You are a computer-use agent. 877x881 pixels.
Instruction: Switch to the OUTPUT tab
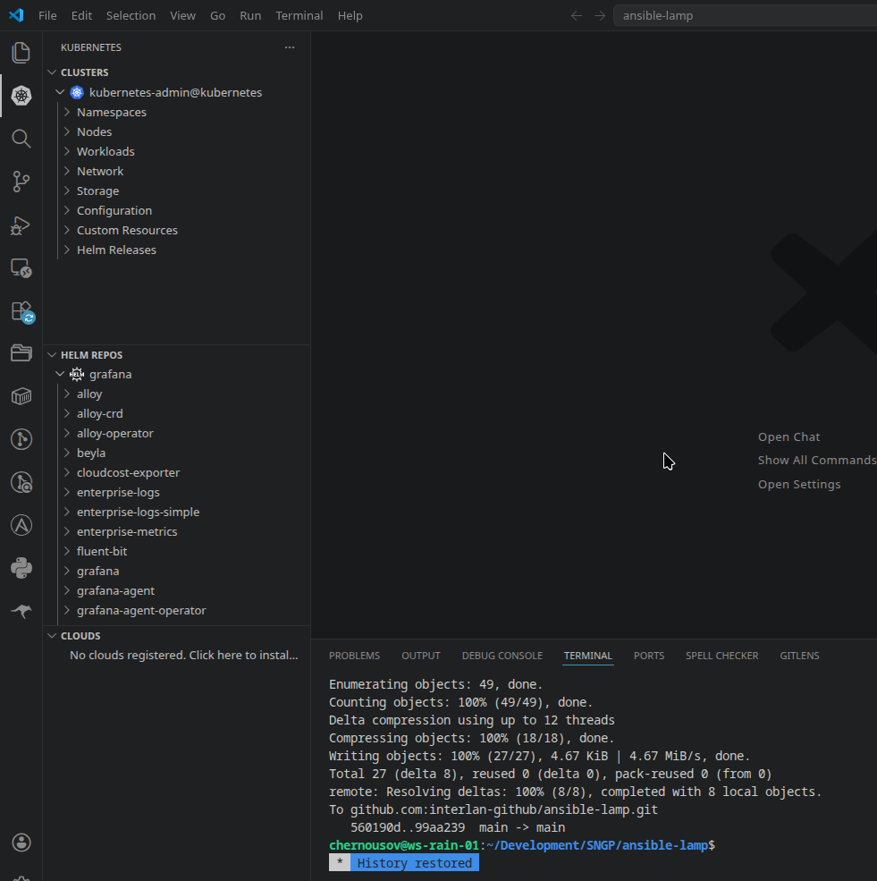(420, 656)
